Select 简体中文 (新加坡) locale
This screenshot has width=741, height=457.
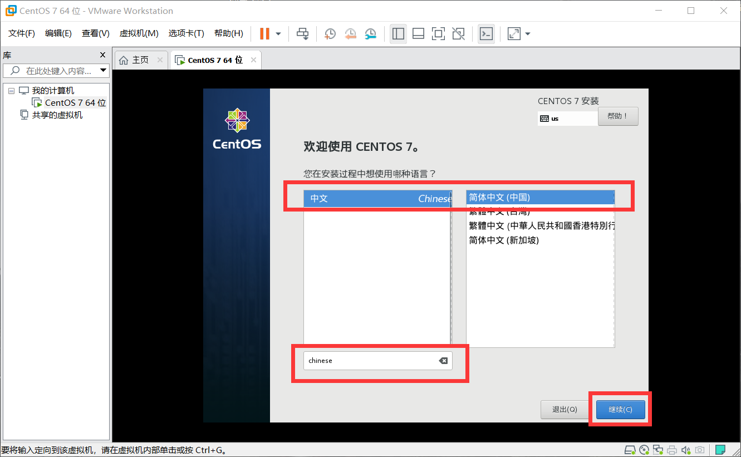coord(540,240)
